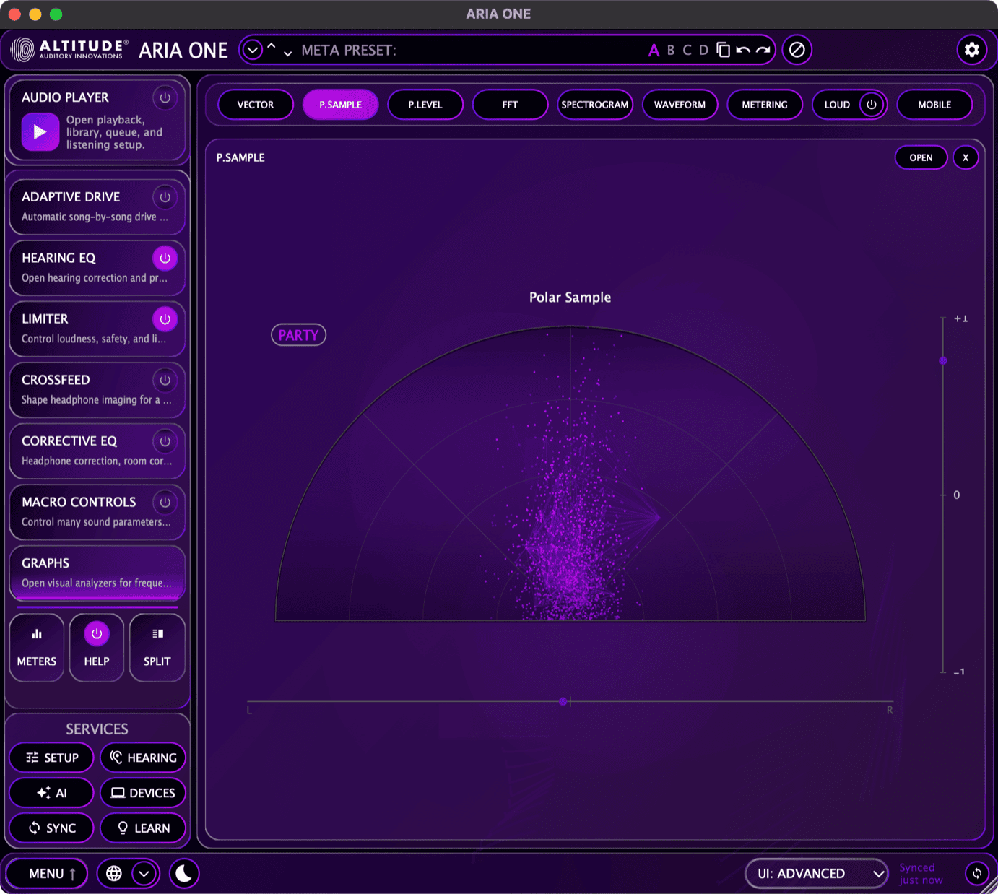Viewport: 998px width, 894px height.
Task: Click the bypass slashed-circle icon
Action: click(797, 50)
